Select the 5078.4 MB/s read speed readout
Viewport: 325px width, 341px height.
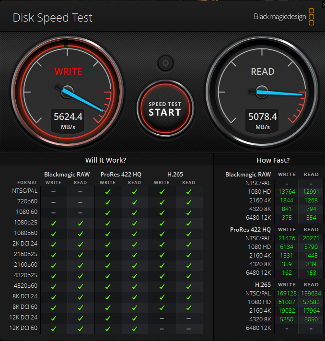click(x=262, y=121)
